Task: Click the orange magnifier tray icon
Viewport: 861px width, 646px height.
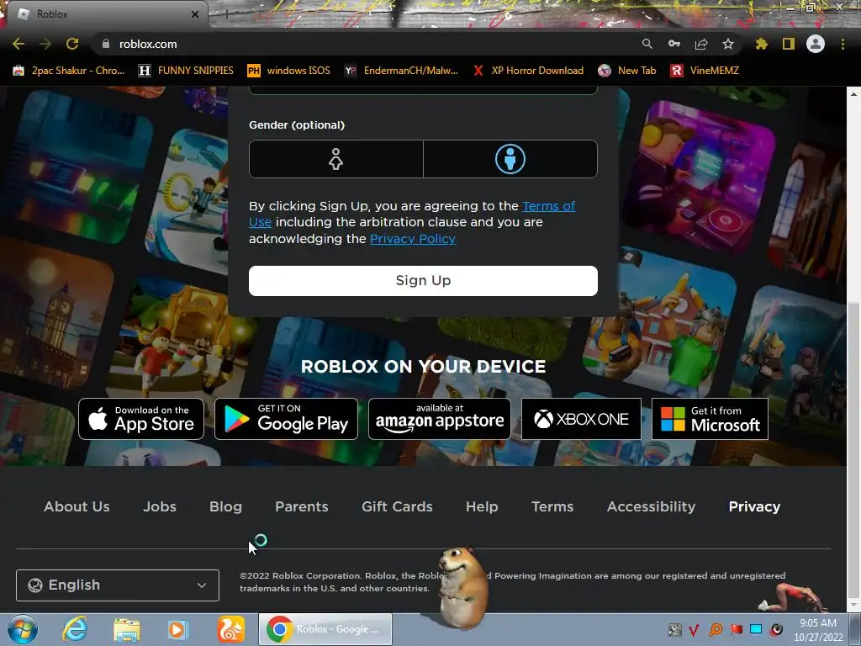Action: 716,629
